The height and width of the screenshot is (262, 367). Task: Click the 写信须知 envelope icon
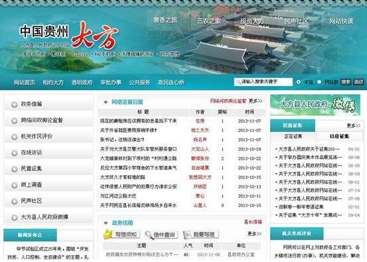pyautogui.click(x=108, y=234)
